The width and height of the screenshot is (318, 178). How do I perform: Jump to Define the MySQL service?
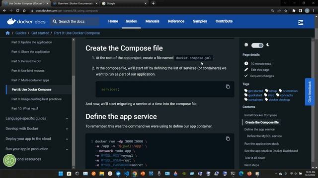coord(264,136)
